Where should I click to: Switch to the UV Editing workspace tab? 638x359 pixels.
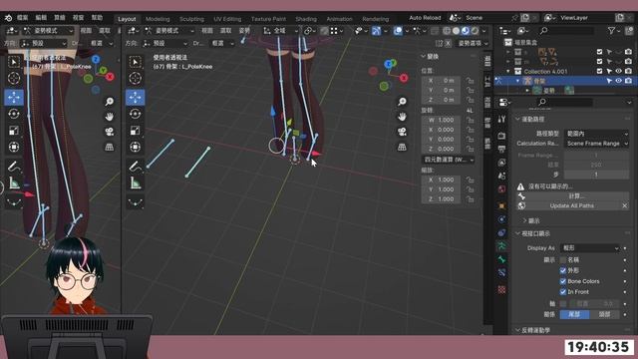pyautogui.click(x=227, y=19)
